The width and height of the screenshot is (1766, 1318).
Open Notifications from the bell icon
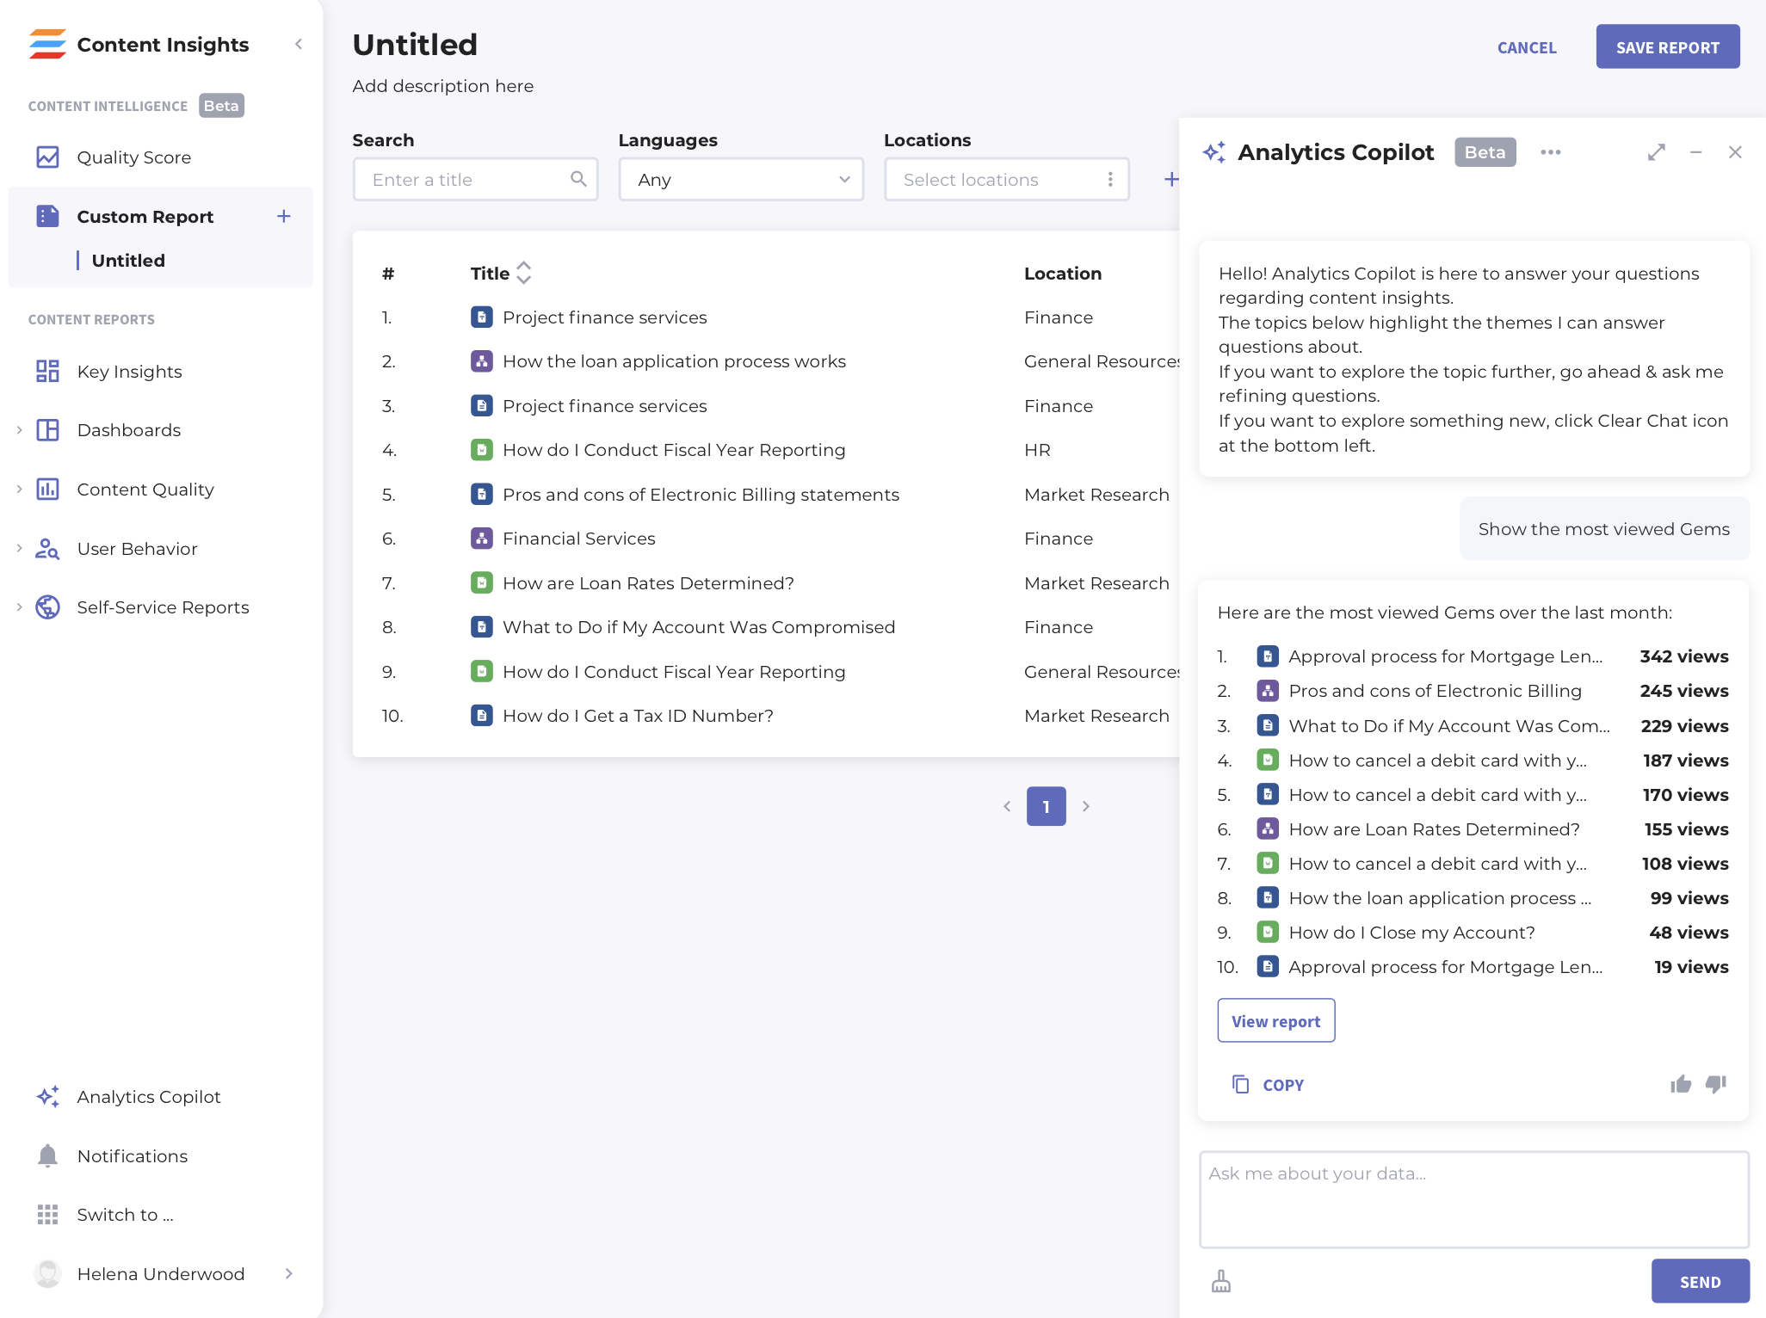tap(47, 1155)
